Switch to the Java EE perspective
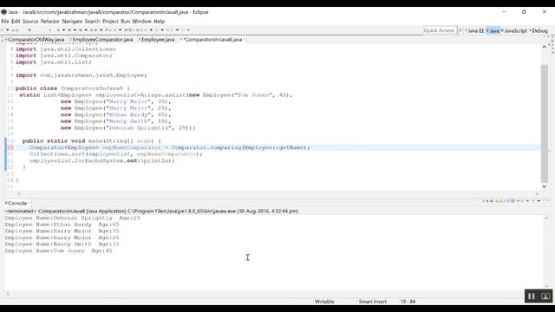Viewport: 555px width, 312px height. (x=474, y=31)
